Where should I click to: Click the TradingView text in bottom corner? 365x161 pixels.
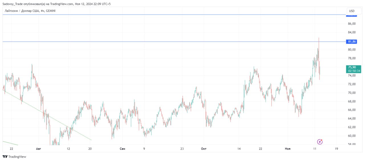click(17, 157)
